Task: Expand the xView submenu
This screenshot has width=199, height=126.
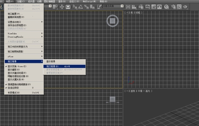Action: point(24,56)
